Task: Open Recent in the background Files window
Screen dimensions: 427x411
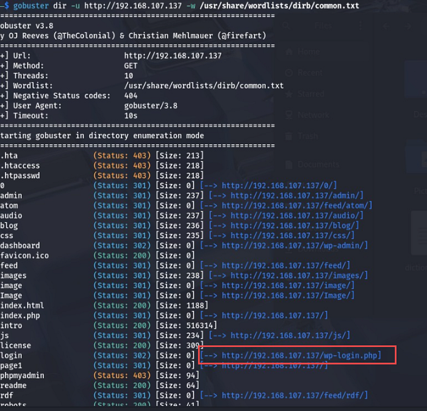Action: coord(304,73)
